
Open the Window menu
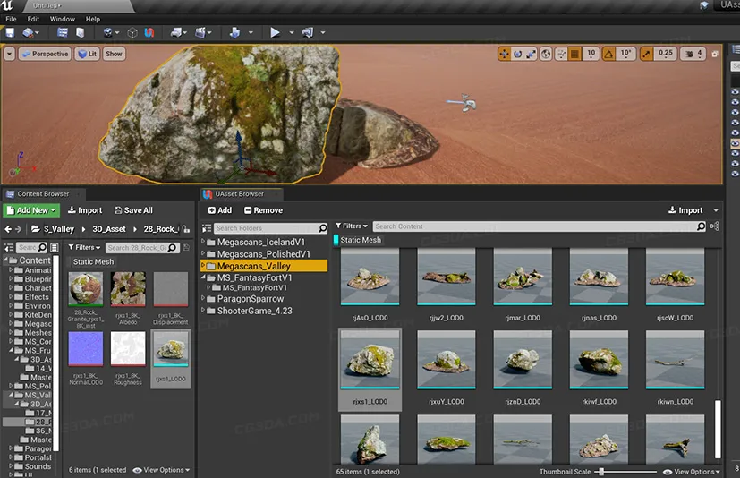coord(63,19)
